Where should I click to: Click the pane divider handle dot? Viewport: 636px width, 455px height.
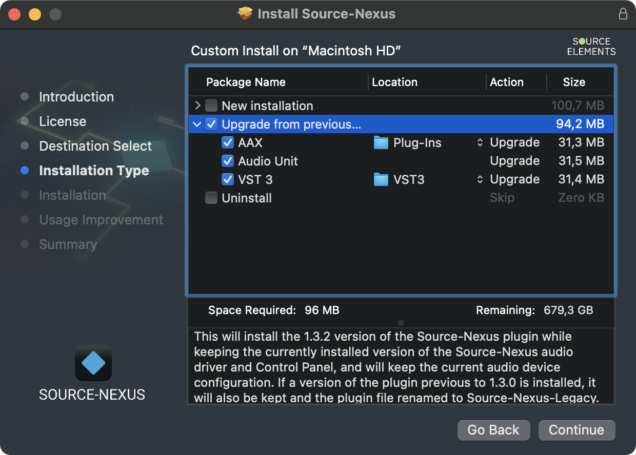(x=401, y=323)
